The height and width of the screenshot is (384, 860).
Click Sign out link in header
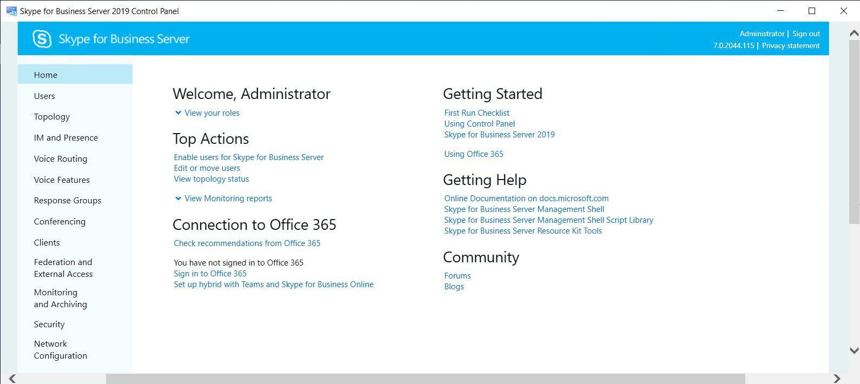pos(806,34)
